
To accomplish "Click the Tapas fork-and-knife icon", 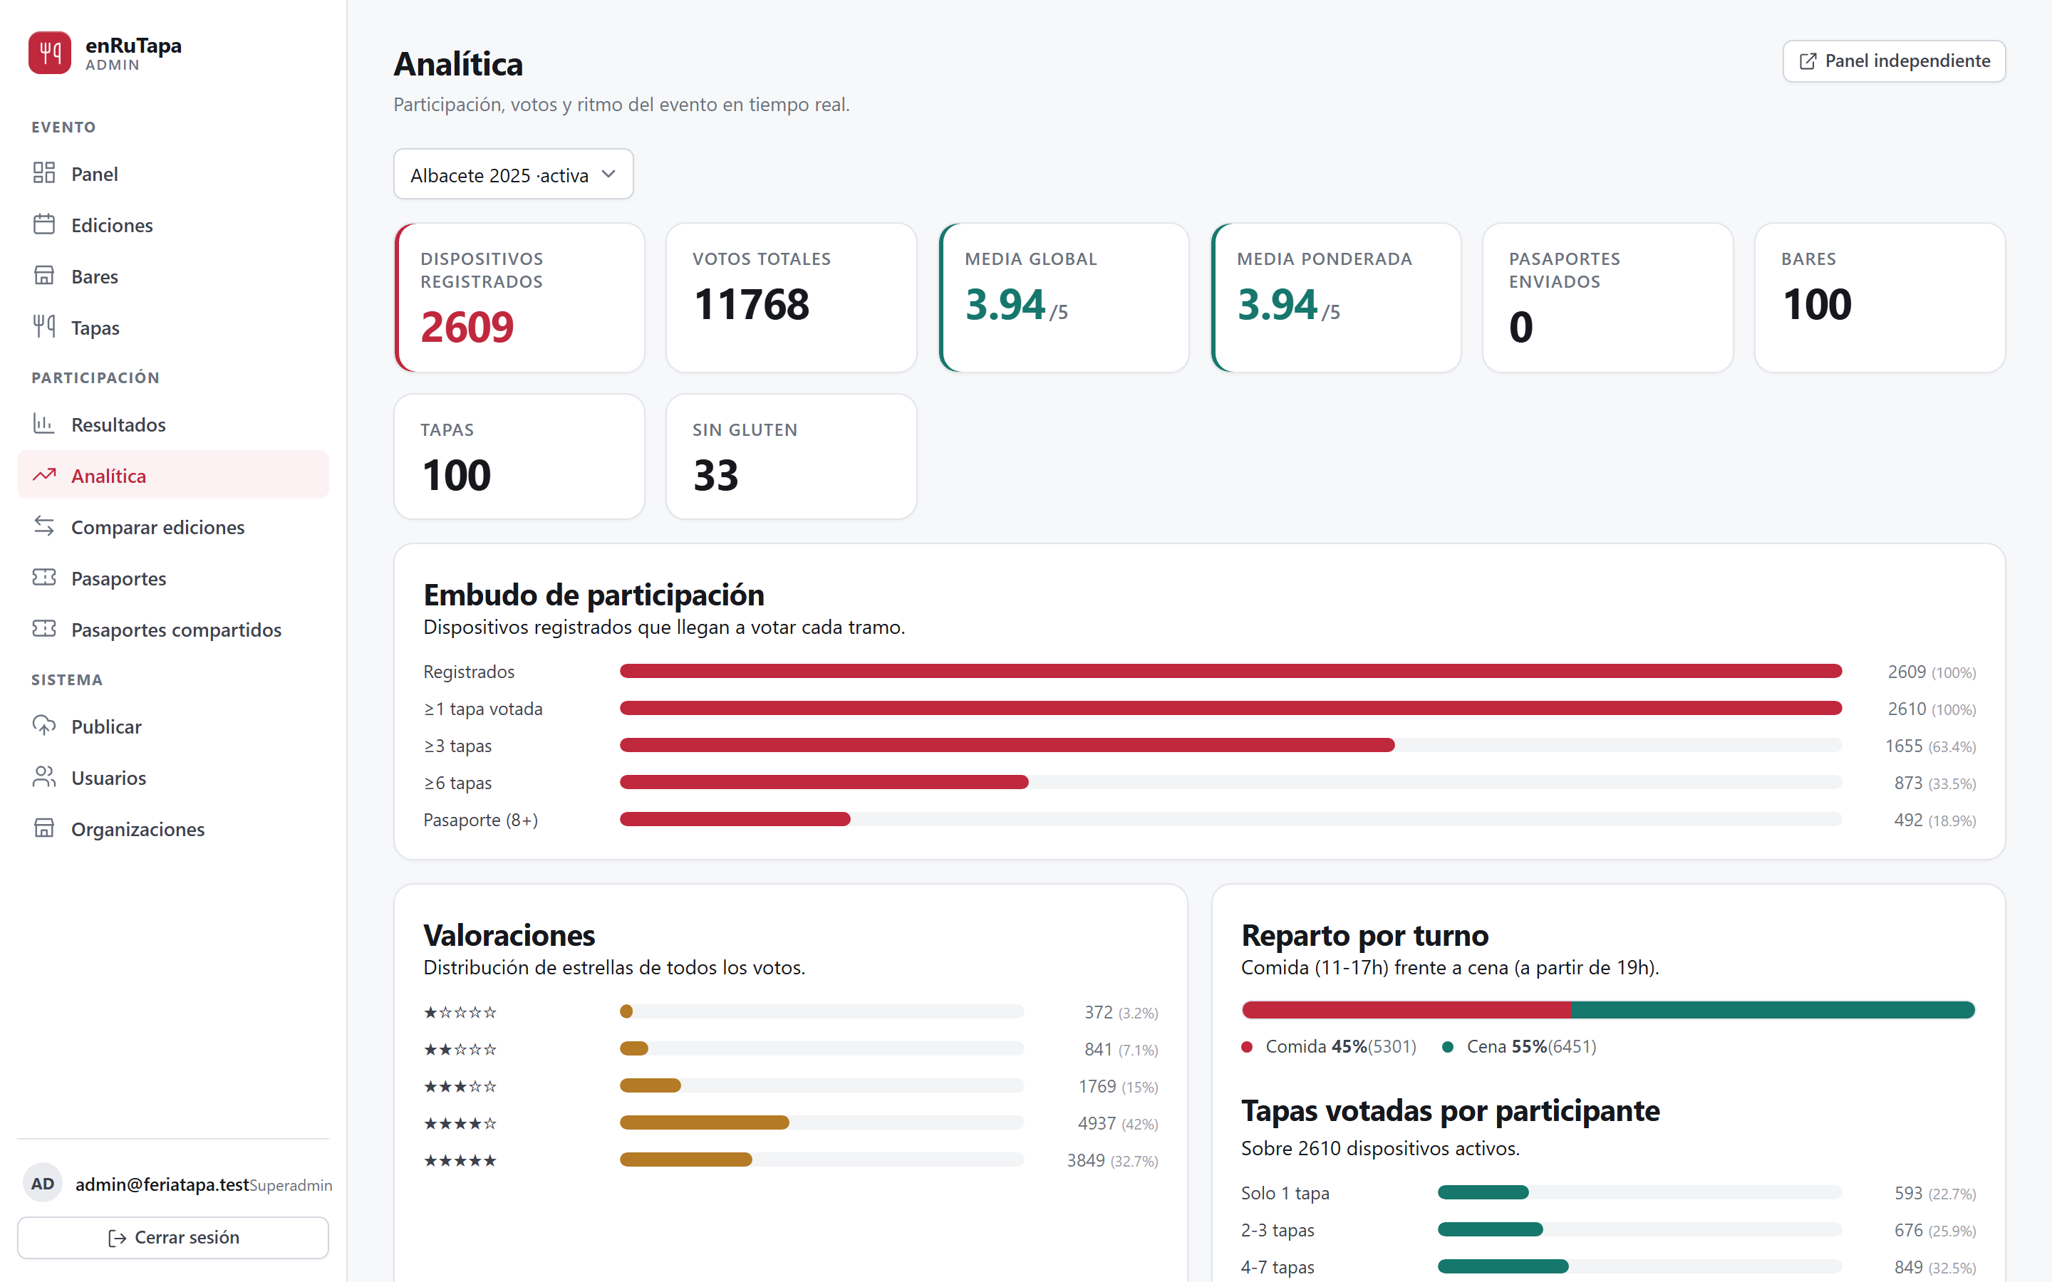I will [44, 328].
